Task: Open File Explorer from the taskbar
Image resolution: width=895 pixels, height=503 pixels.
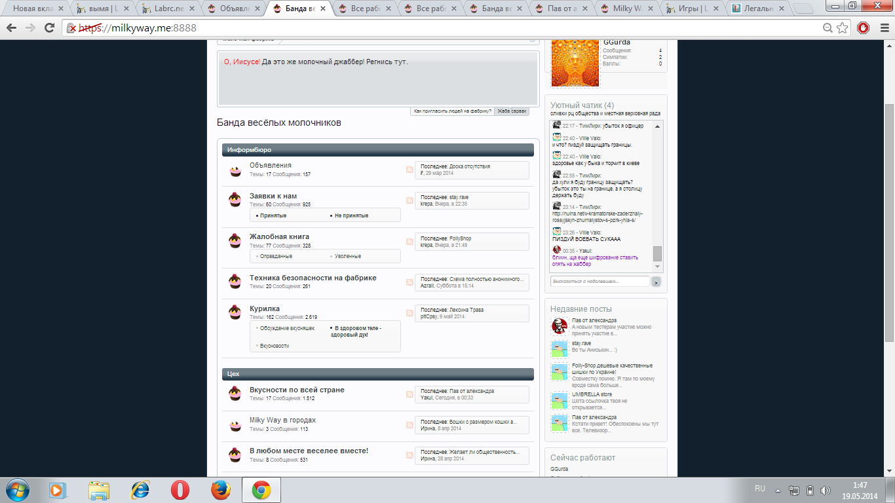Action: [100, 490]
